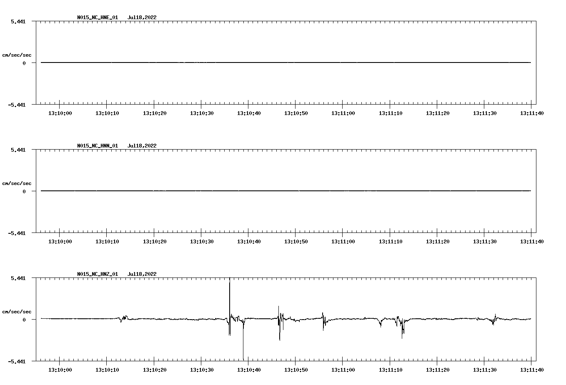This screenshot has width=566, height=385.
Task: Click the 13:11:30 time label under HNZ plot
Action: (484, 370)
